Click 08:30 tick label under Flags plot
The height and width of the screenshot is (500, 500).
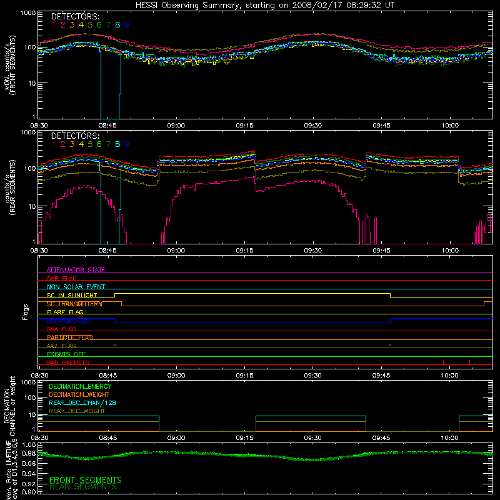click(39, 376)
